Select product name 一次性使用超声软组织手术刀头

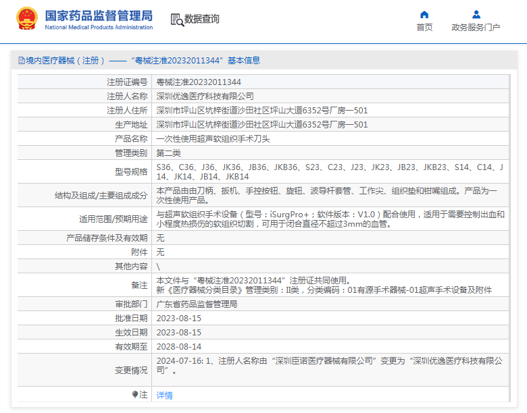(x=213, y=138)
